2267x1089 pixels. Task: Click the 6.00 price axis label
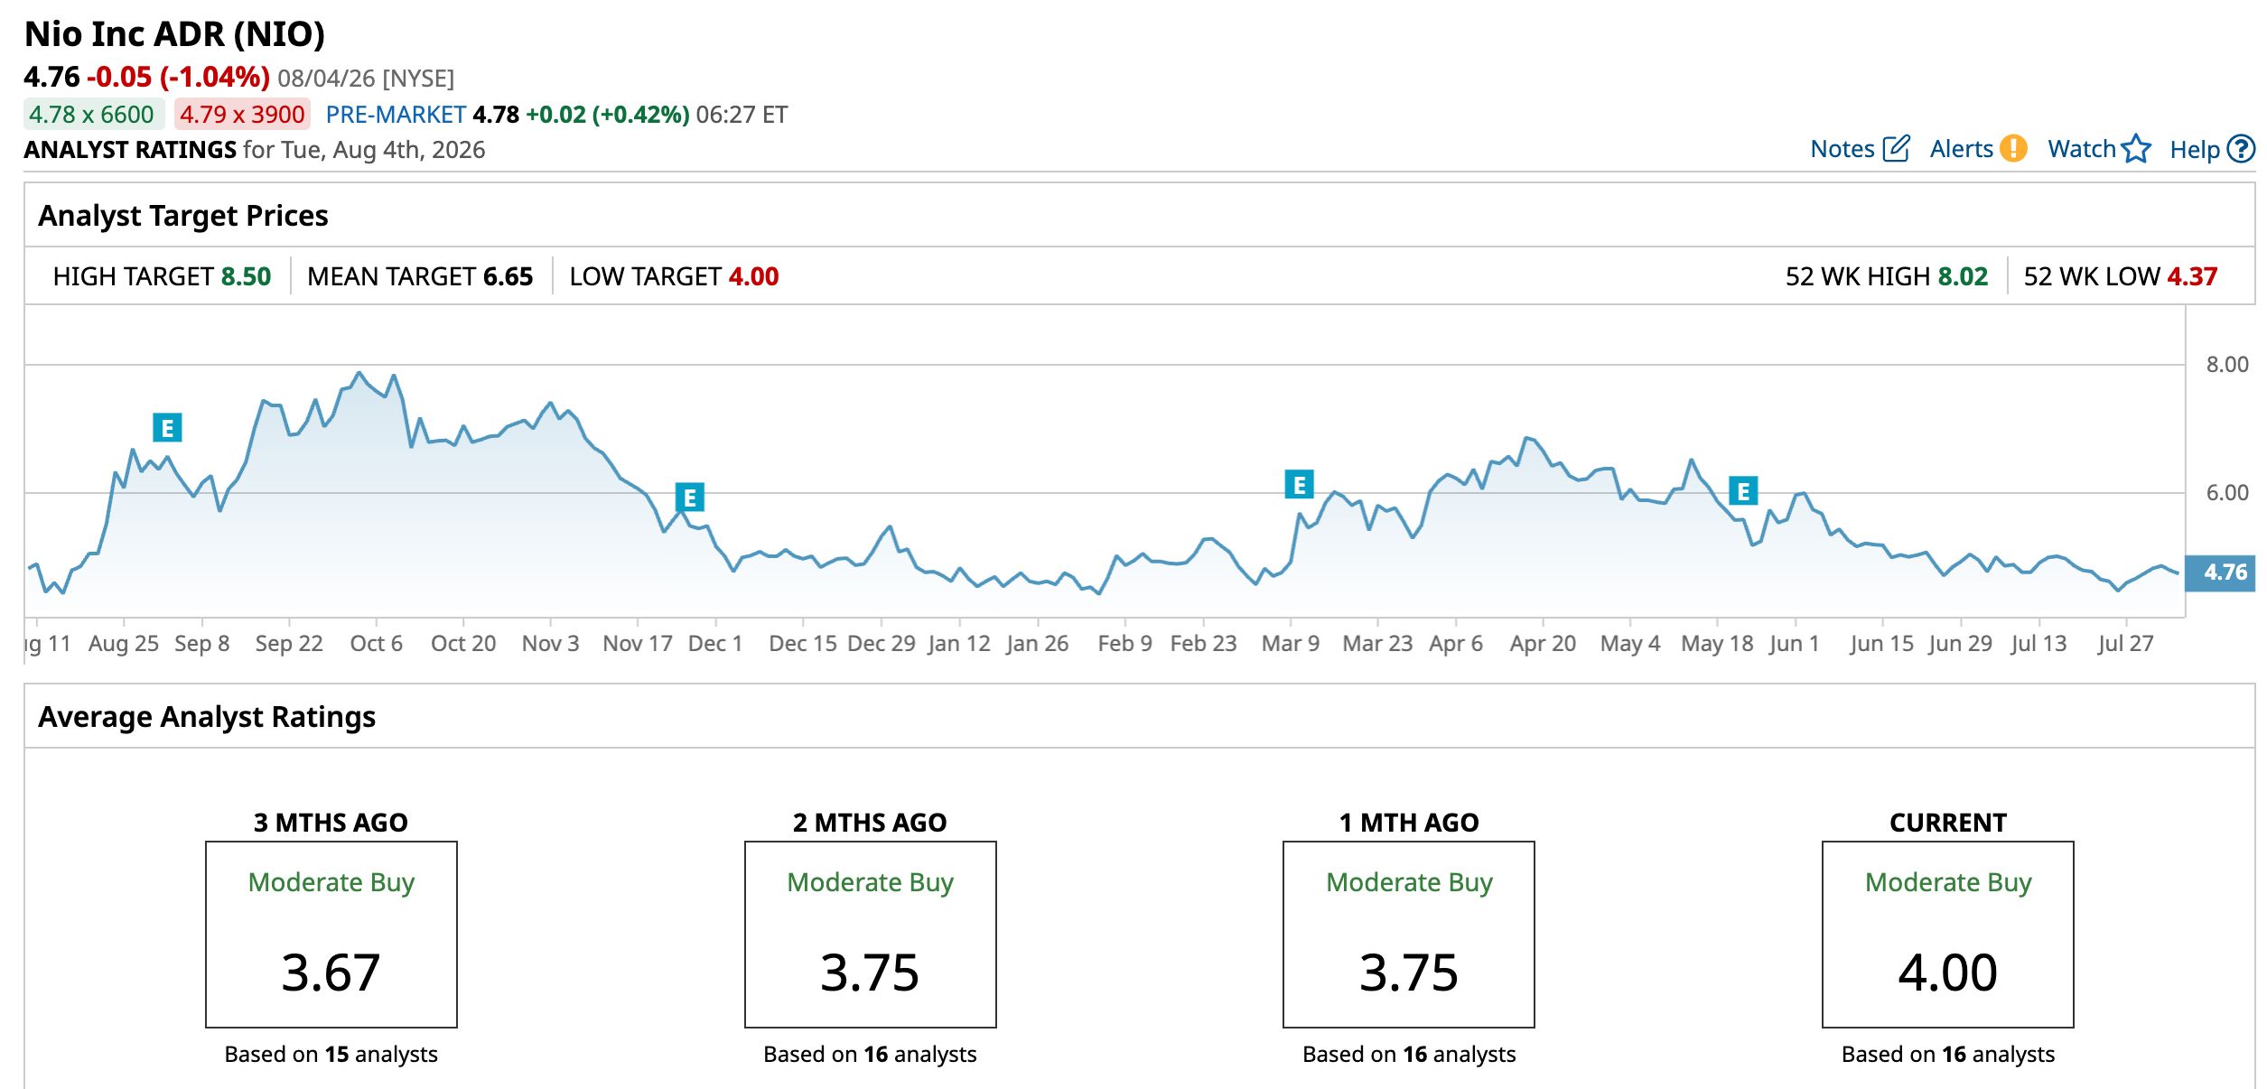2227,493
